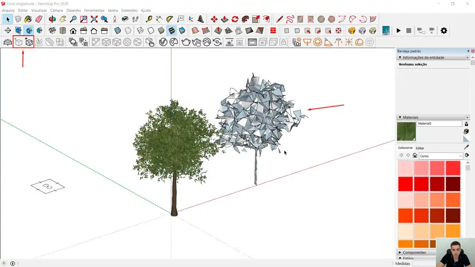Click the V-Ray teapot render icon
The height and width of the screenshot is (267, 475).
[x=186, y=42]
